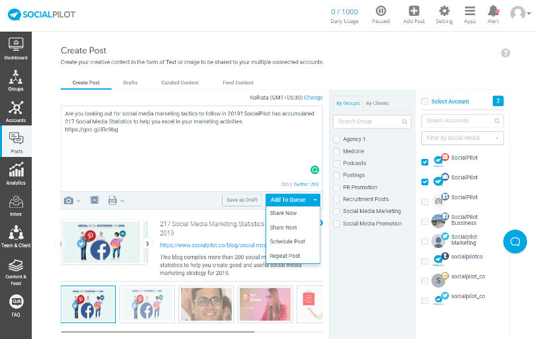Check the Agency 1 group
The height and width of the screenshot is (339, 535).
[336, 139]
